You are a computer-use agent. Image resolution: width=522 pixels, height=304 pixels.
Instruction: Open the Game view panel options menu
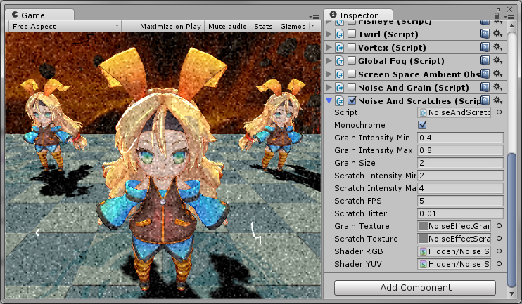click(x=314, y=17)
